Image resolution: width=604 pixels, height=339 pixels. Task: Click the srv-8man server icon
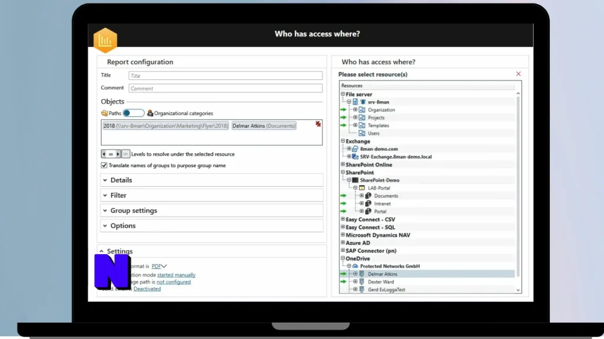pyautogui.click(x=355, y=102)
